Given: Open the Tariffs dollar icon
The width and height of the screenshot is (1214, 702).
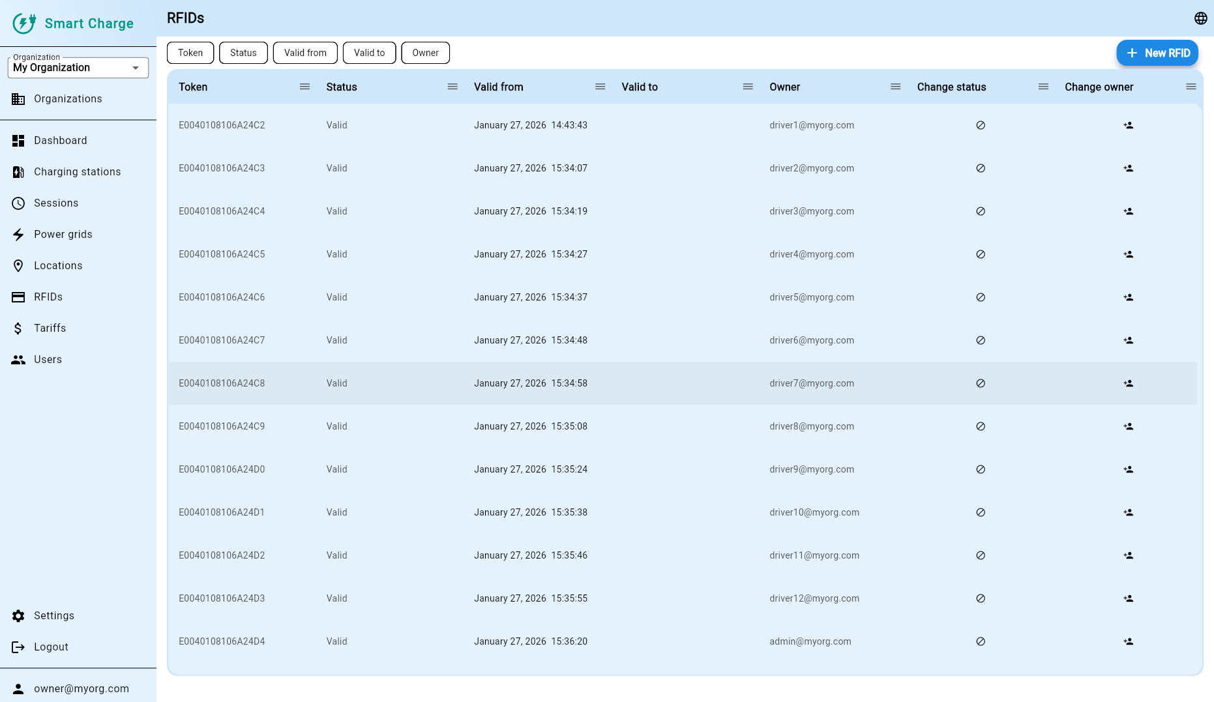Looking at the screenshot, I should click(x=18, y=328).
